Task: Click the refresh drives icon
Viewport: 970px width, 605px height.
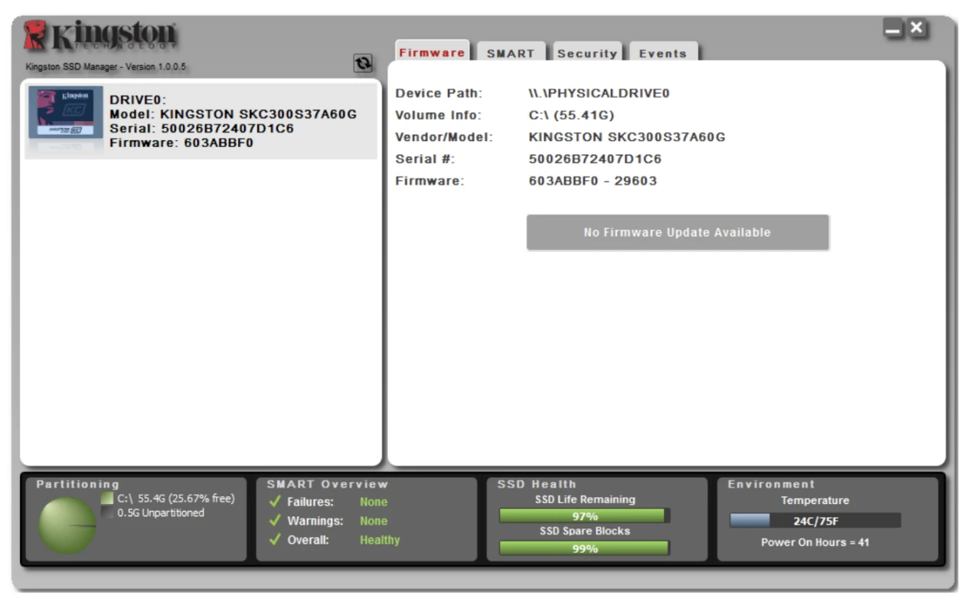Action: tap(363, 64)
